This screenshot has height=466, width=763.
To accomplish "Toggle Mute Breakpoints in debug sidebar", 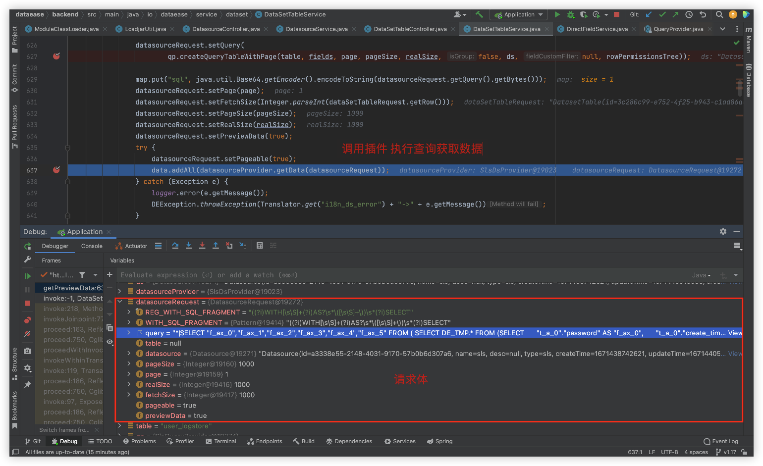I will 28,334.
